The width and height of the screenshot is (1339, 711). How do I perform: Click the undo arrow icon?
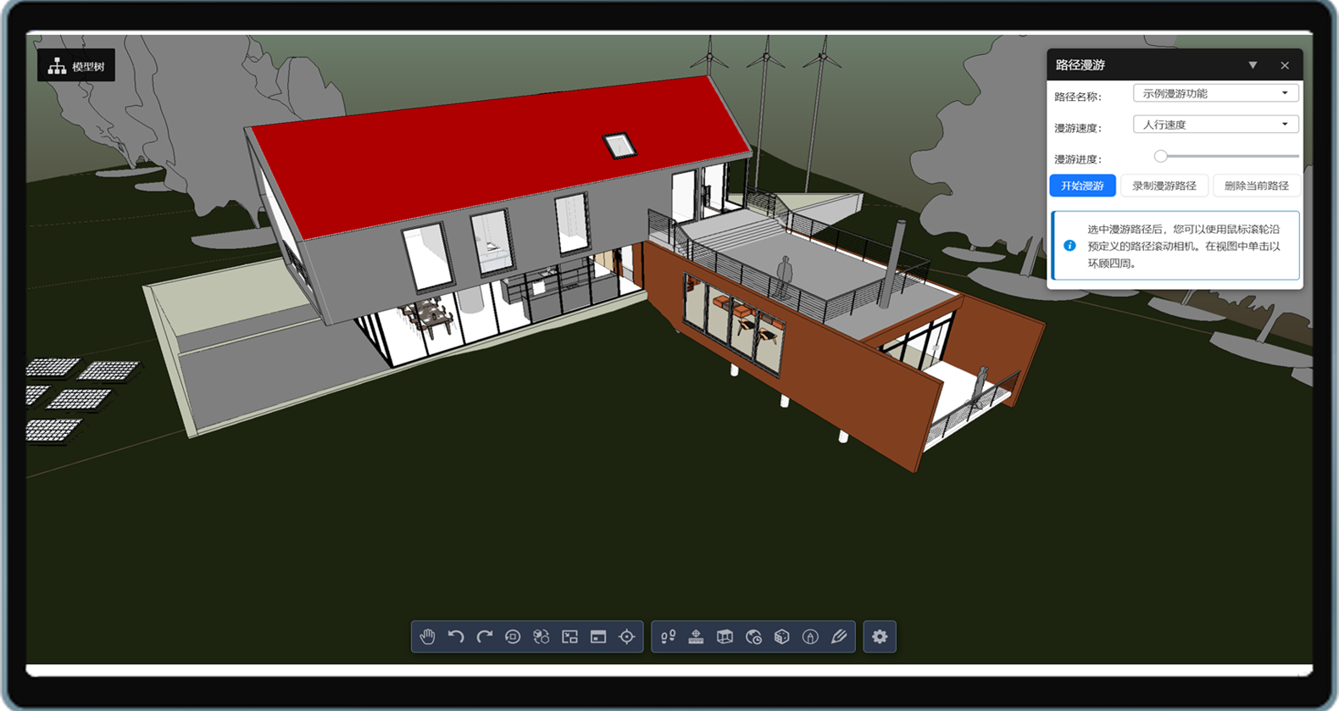pyautogui.click(x=456, y=636)
